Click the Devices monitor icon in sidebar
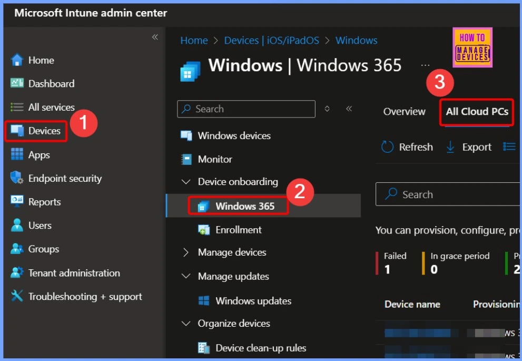Image resolution: width=522 pixels, height=361 pixels. [17, 131]
